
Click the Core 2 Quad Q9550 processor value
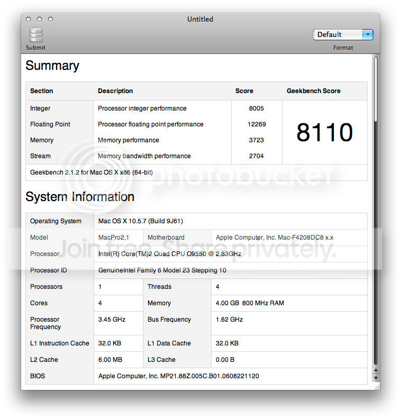(170, 253)
